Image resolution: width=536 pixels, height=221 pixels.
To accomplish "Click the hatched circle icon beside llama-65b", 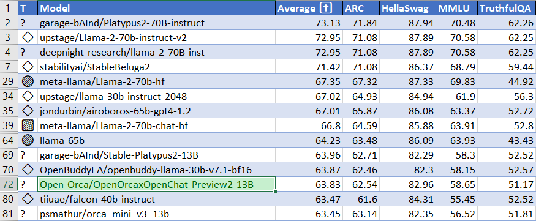I will click(x=28, y=140).
